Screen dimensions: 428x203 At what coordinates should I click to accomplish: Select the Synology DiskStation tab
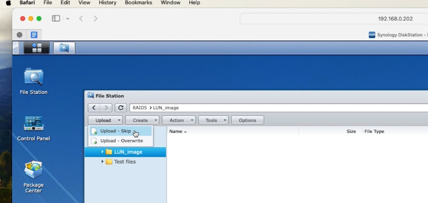tap(398, 35)
